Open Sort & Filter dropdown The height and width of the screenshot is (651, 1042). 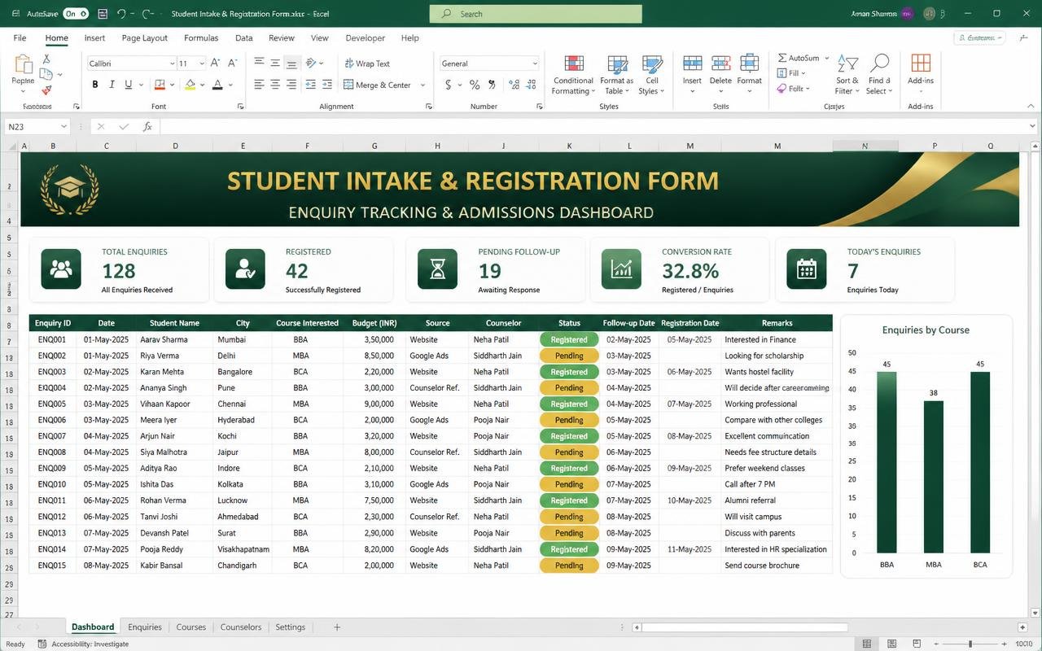point(847,76)
